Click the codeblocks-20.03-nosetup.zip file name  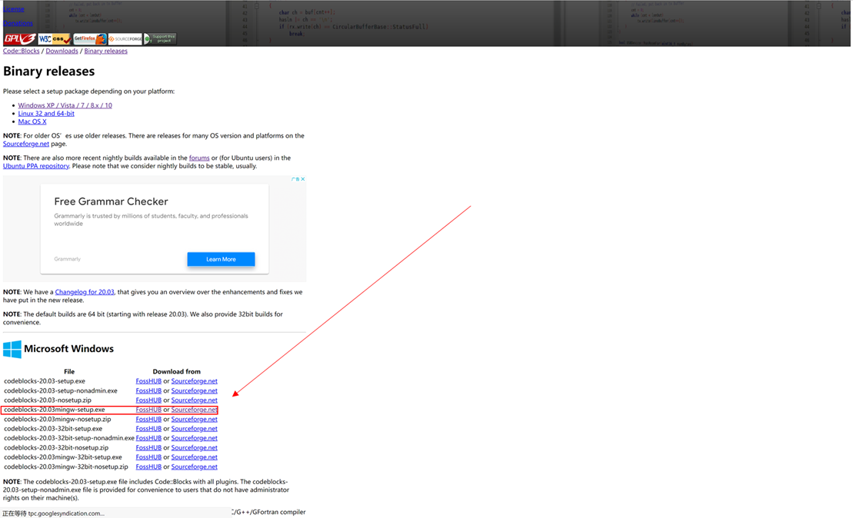[48, 400]
